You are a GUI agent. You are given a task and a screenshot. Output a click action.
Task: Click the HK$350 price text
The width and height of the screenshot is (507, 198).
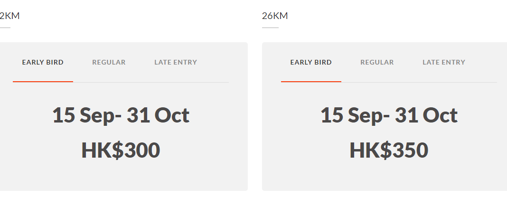coord(389,150)
